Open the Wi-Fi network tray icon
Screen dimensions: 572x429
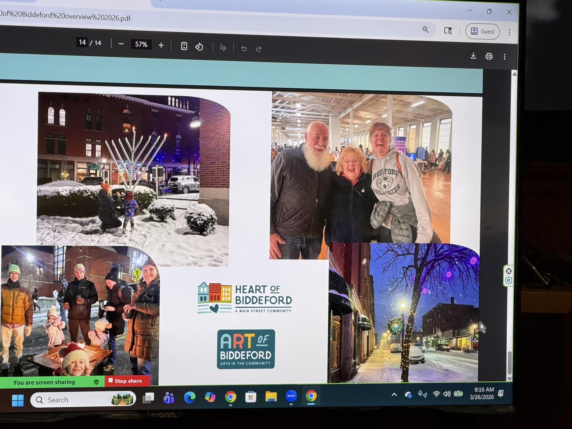click(436, 394)
